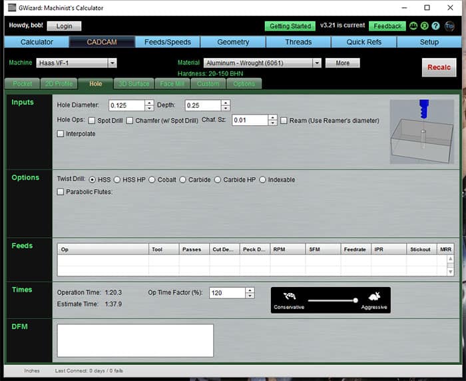Toggle the Interpolate checkbox

pos(61,133)
